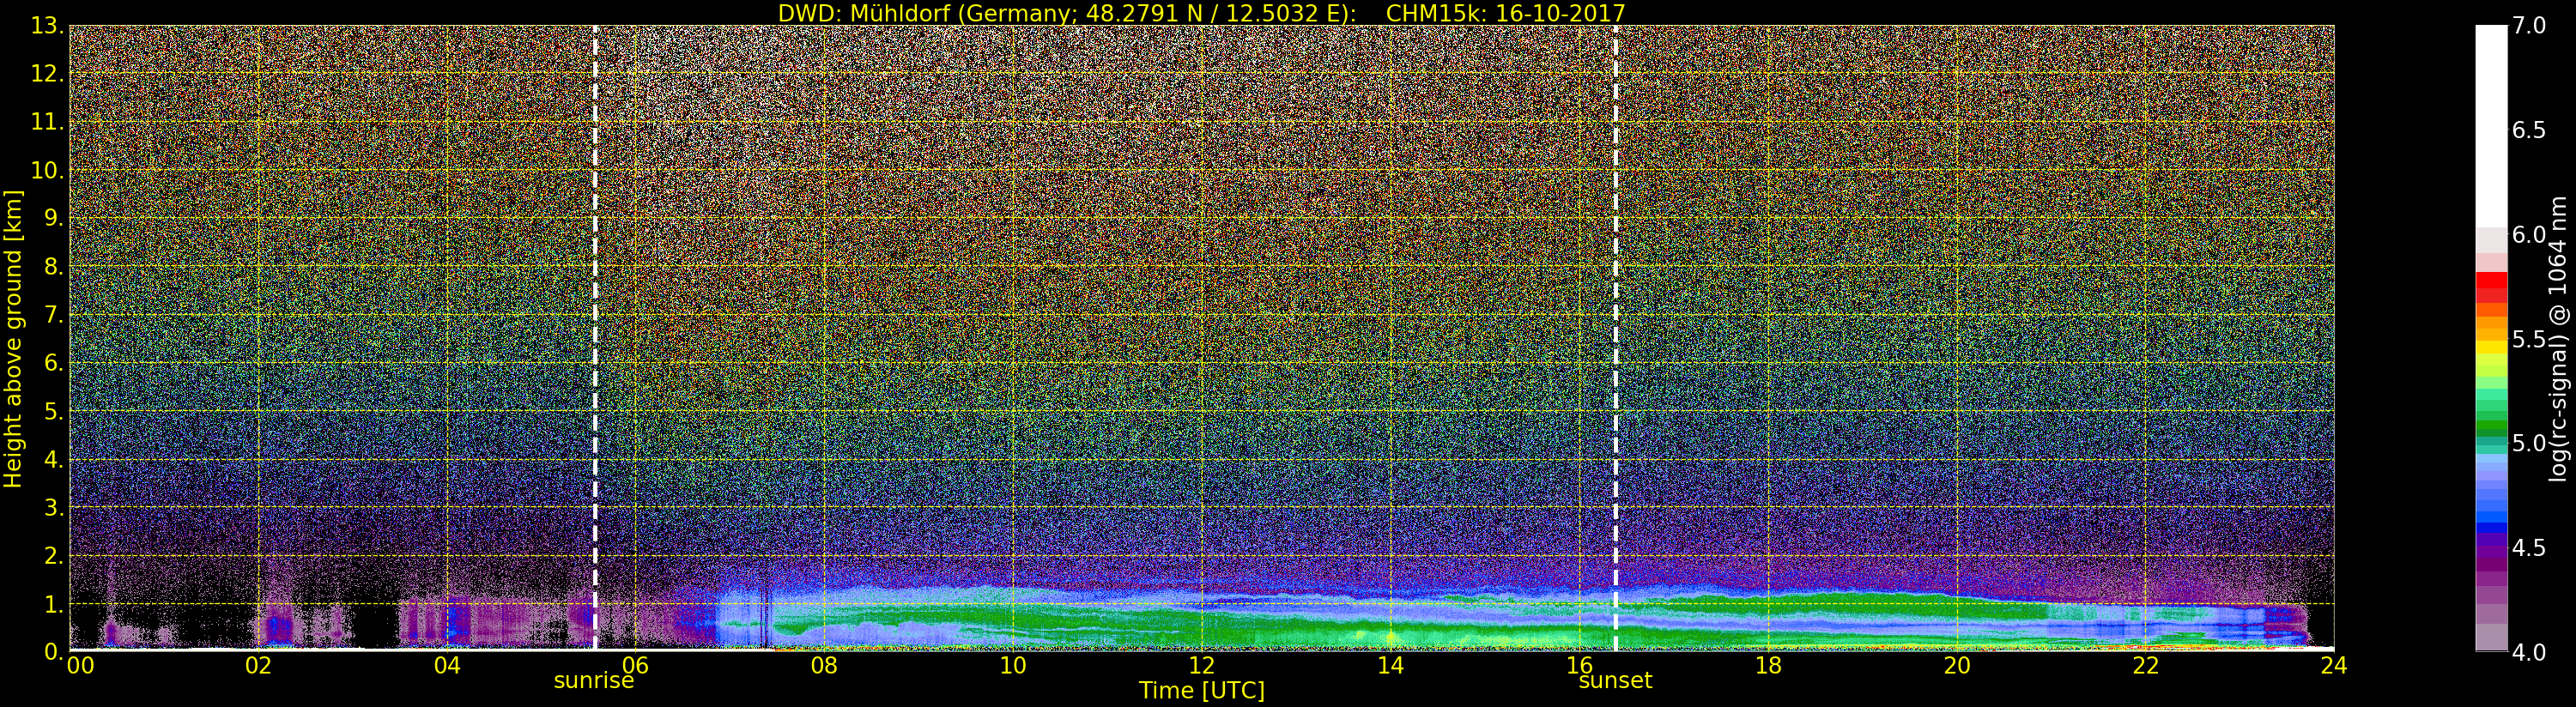The height and width of the screenshot is (707, 2576).
Task: Click the '18' time axis tick
Action: pyautogui.click(x=1768, y=665)
